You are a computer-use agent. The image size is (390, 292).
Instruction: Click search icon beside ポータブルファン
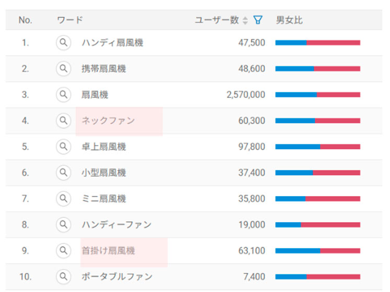point(63,276)
